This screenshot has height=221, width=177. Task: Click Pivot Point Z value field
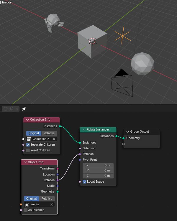tap(98, 176)
